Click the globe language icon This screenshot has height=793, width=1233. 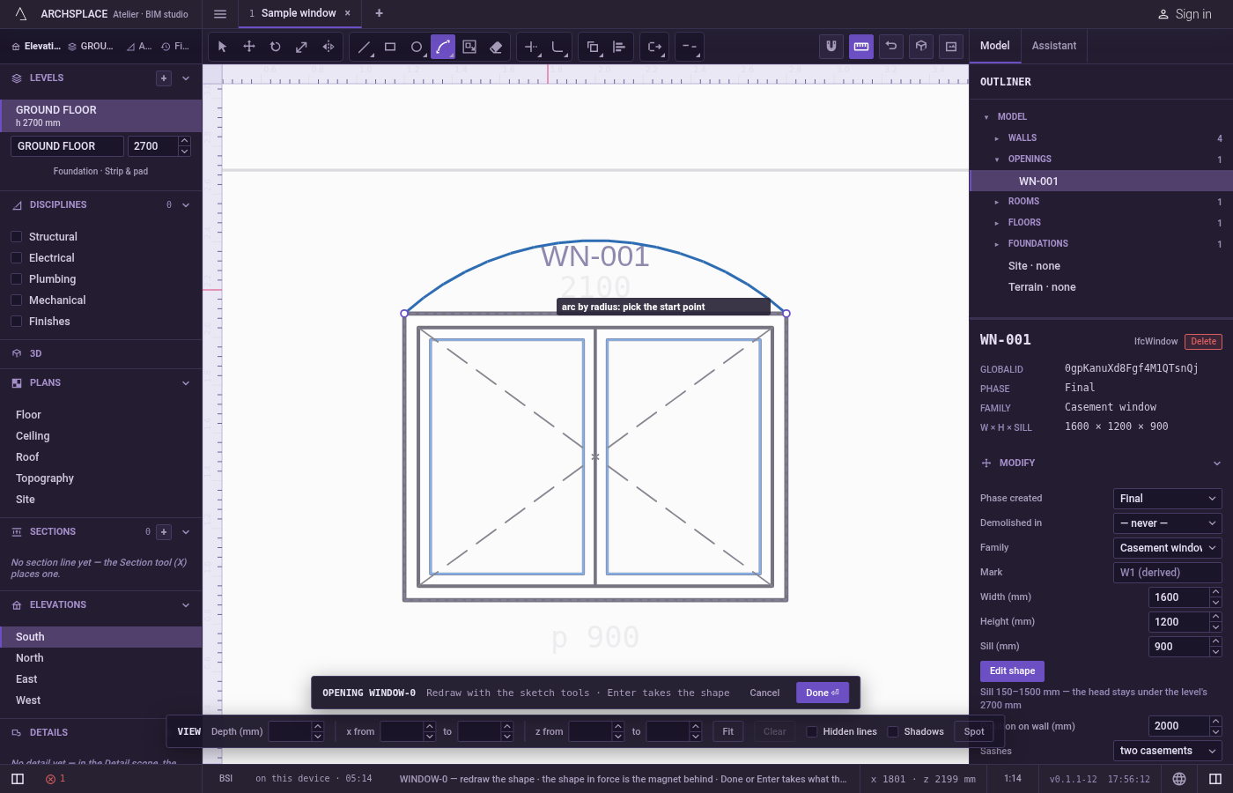1179,779
